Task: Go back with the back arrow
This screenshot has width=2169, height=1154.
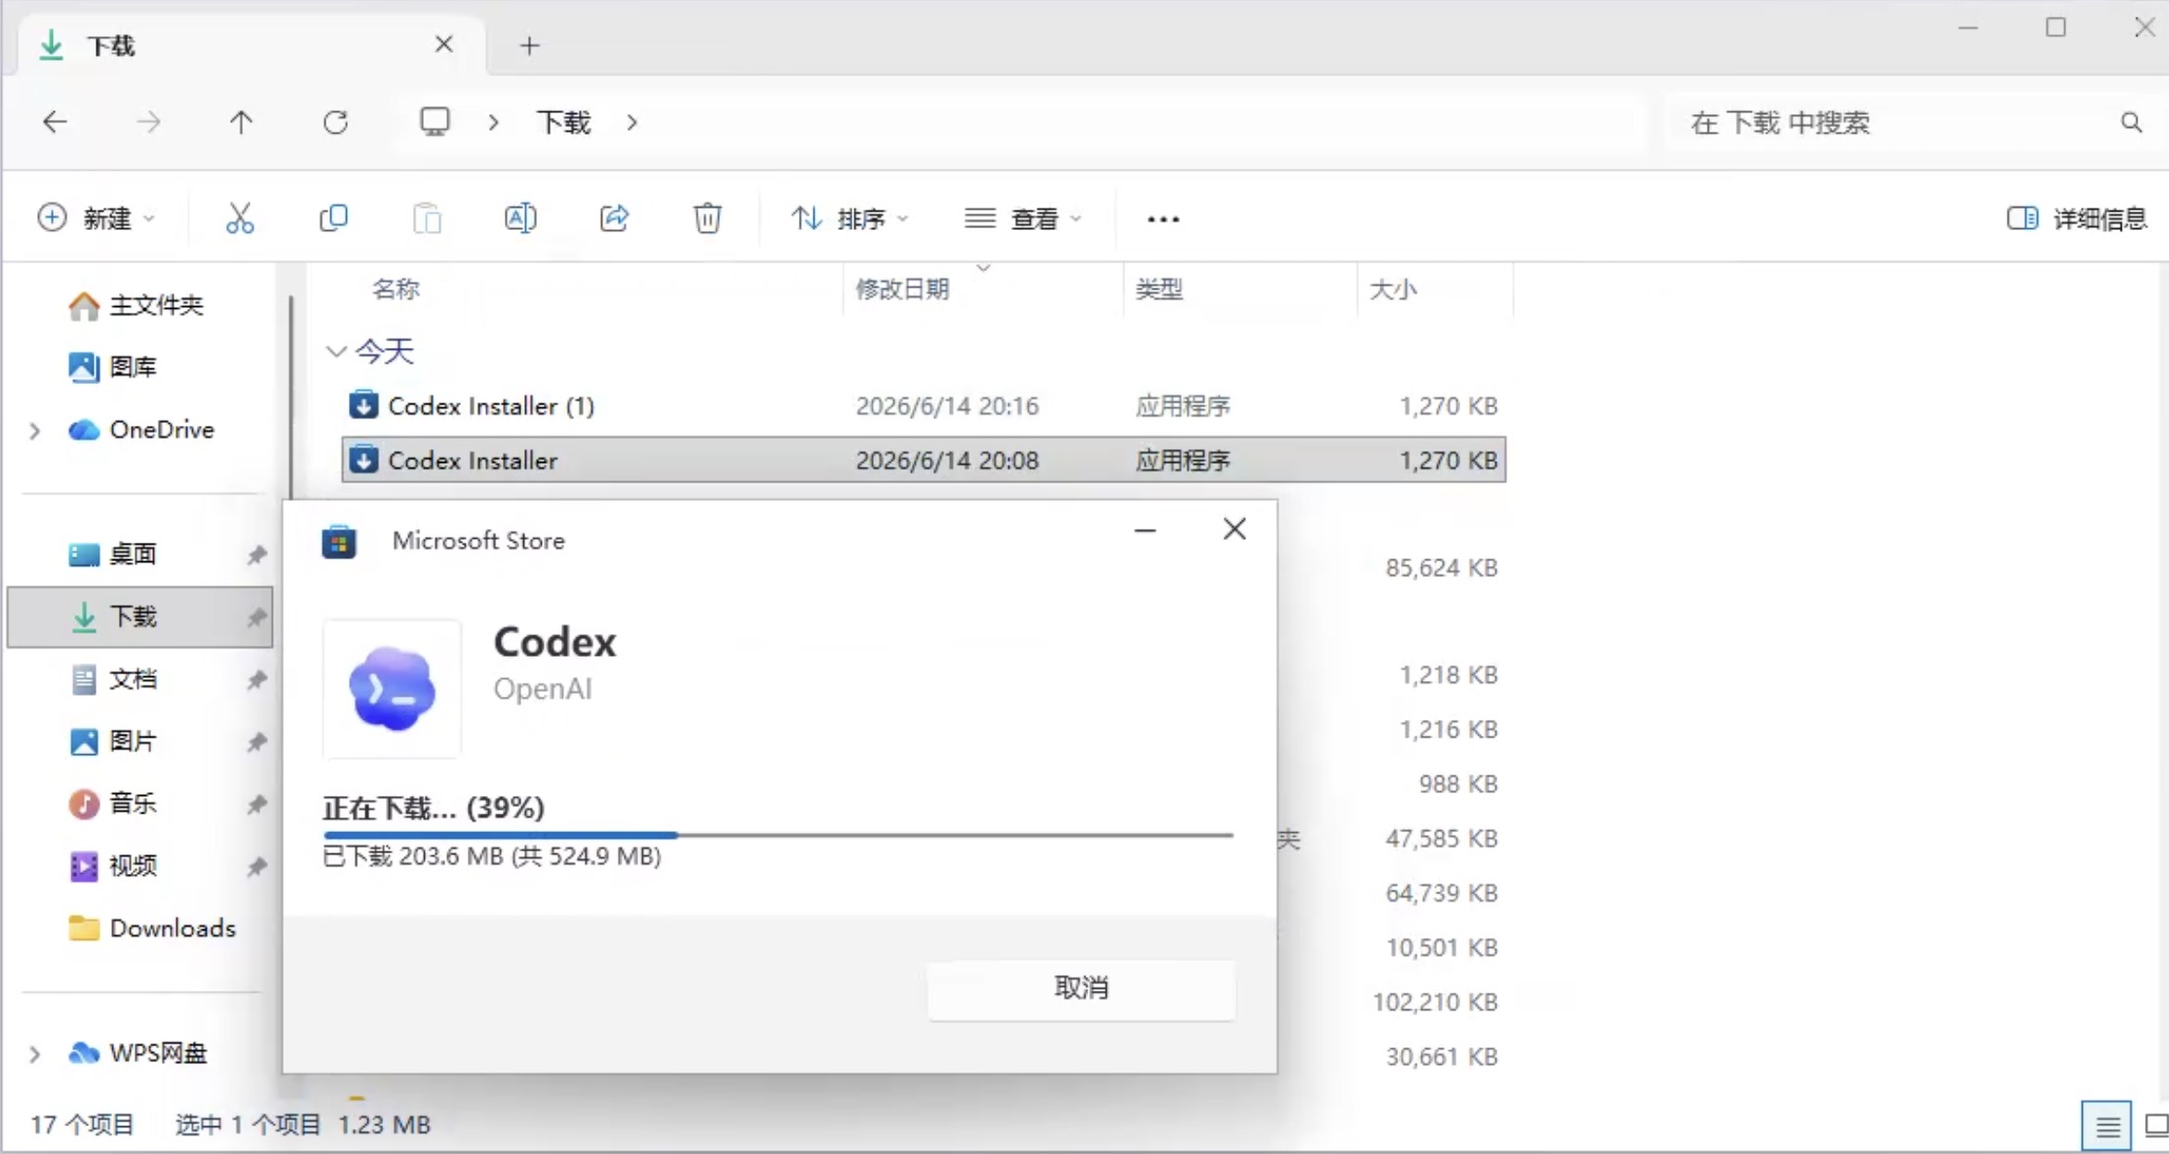Action: pos(56,122)
